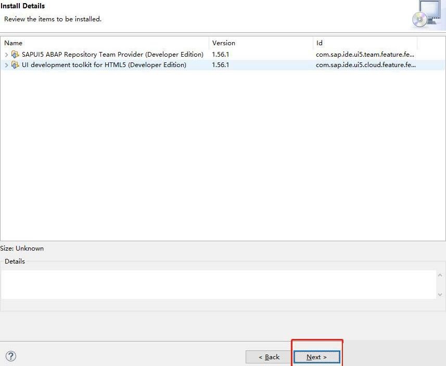
Task: Click version 1.56.1 of the SAPUI5 ABAP row
Action: (x=221, y=55)
